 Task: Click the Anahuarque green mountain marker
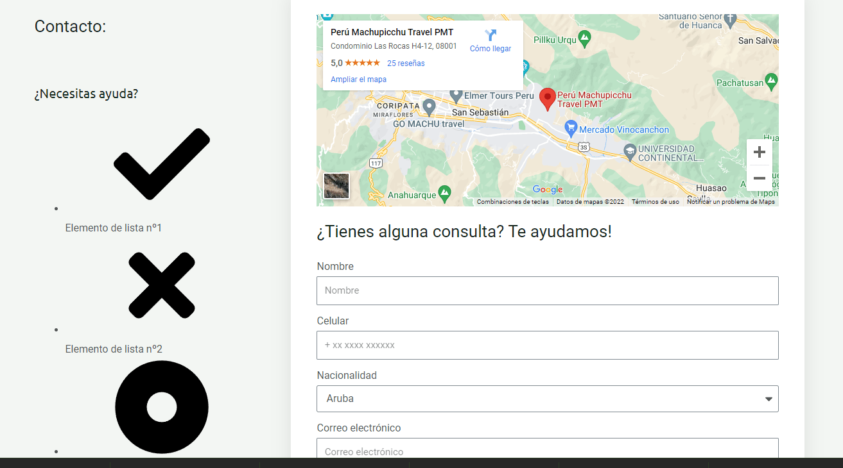tap(445, 192)
